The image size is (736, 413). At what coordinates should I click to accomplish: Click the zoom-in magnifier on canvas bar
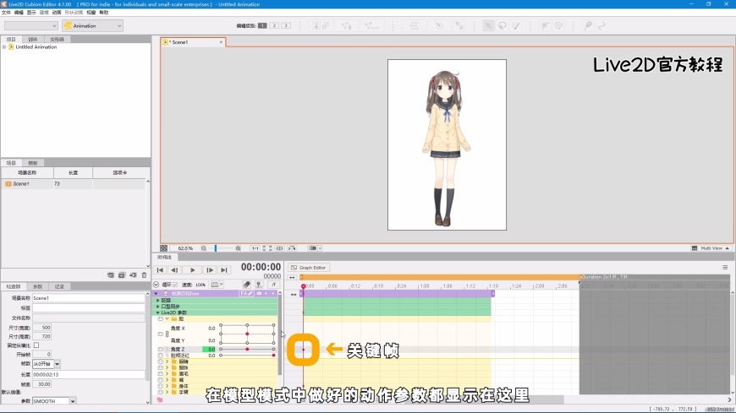(238, 248)
